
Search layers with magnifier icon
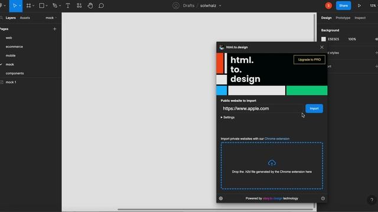coord(1,18)
